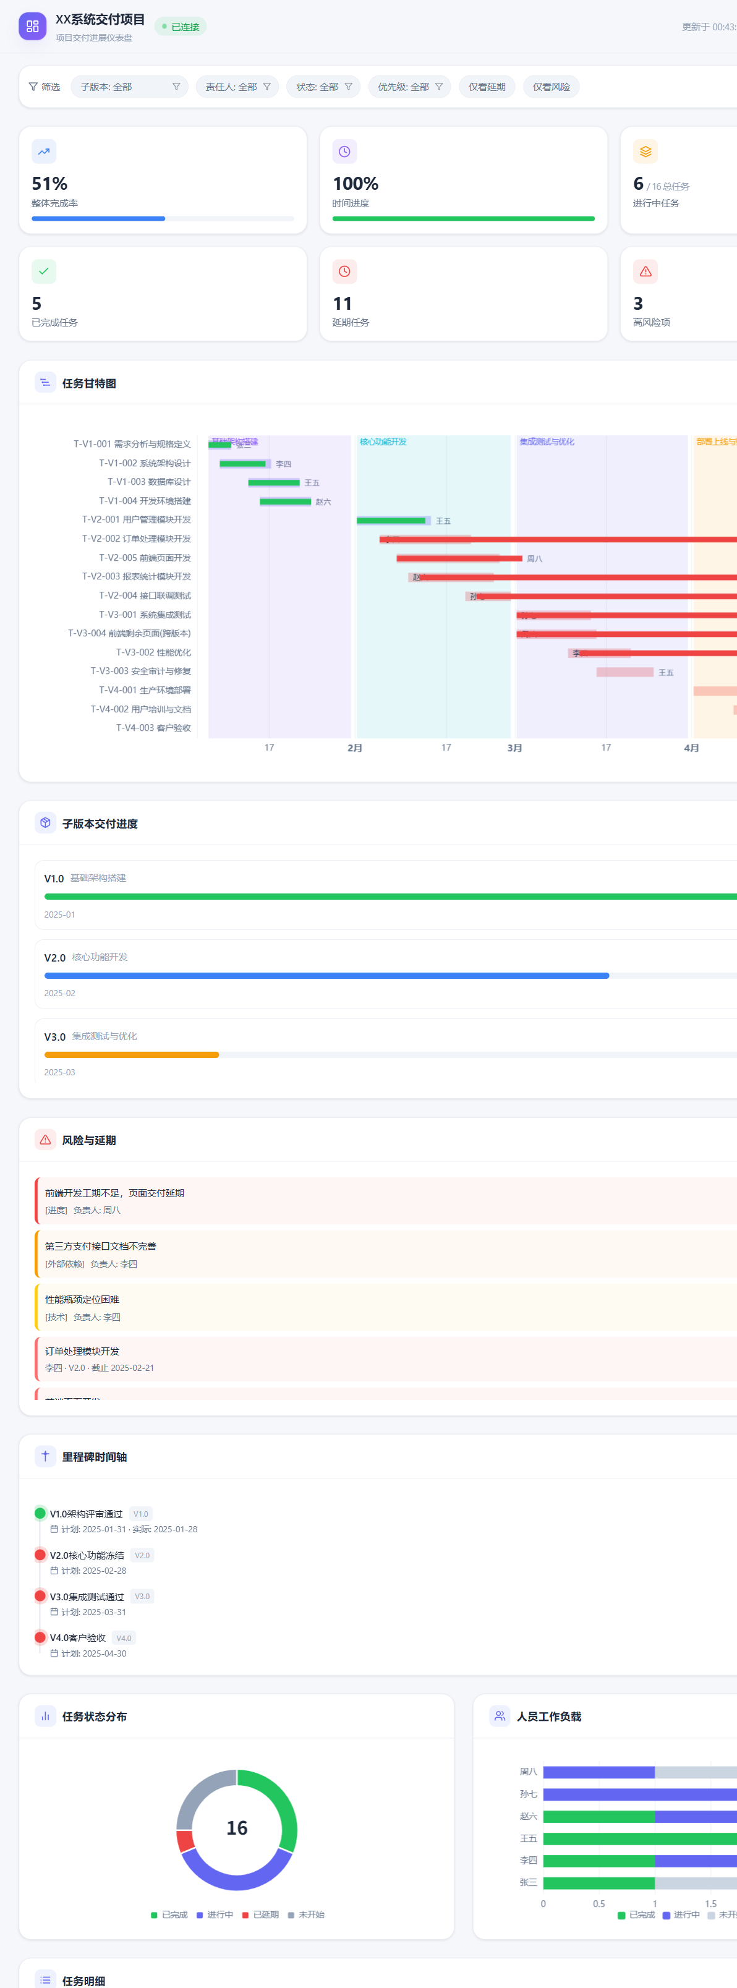Click the Gantt icon beside 任务甘特图

point(46,382)
